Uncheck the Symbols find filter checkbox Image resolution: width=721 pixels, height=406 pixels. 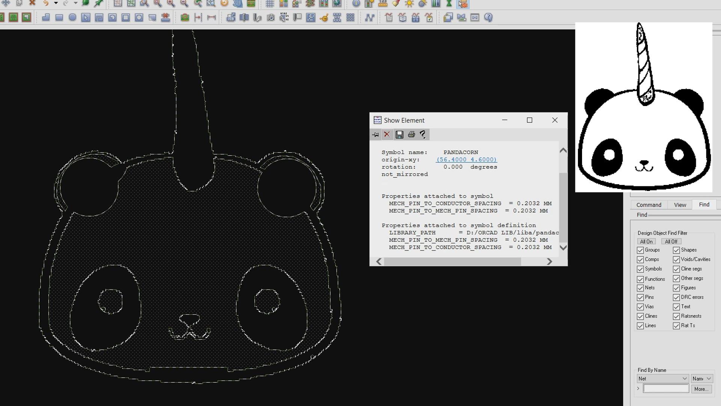point(640,269)
